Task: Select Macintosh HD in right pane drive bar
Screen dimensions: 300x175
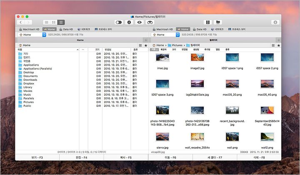Action: tap(162, 29)
